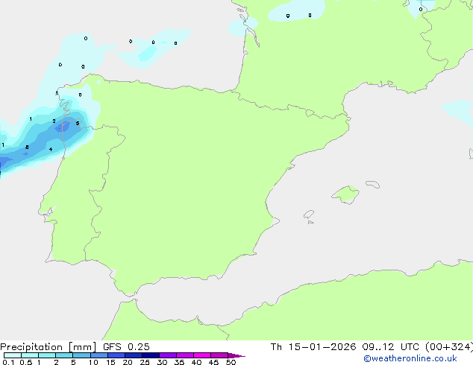Click the '(00+324)' forecast offset text

[449, 347]
